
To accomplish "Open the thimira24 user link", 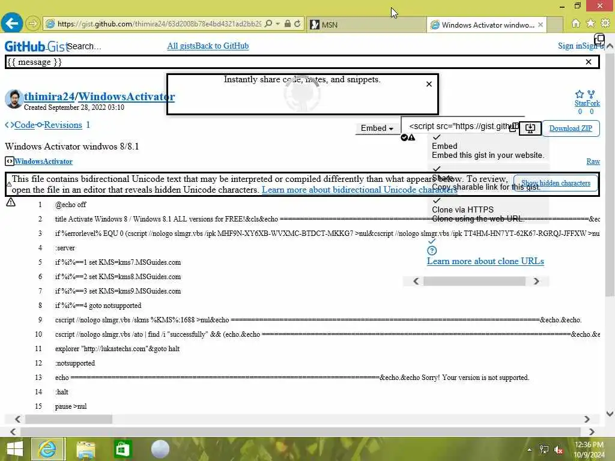I will coord(49,97).
